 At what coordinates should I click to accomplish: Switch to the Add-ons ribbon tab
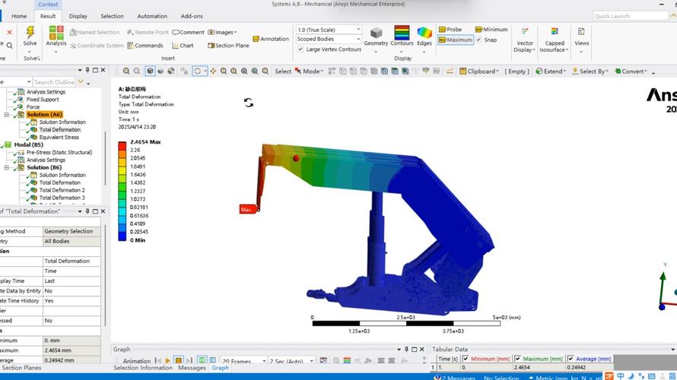coord(192,16)
